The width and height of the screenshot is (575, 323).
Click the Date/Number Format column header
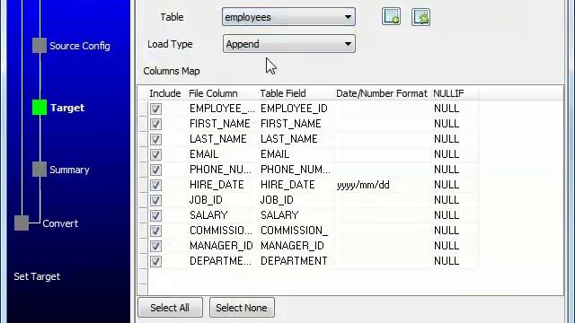382,93
